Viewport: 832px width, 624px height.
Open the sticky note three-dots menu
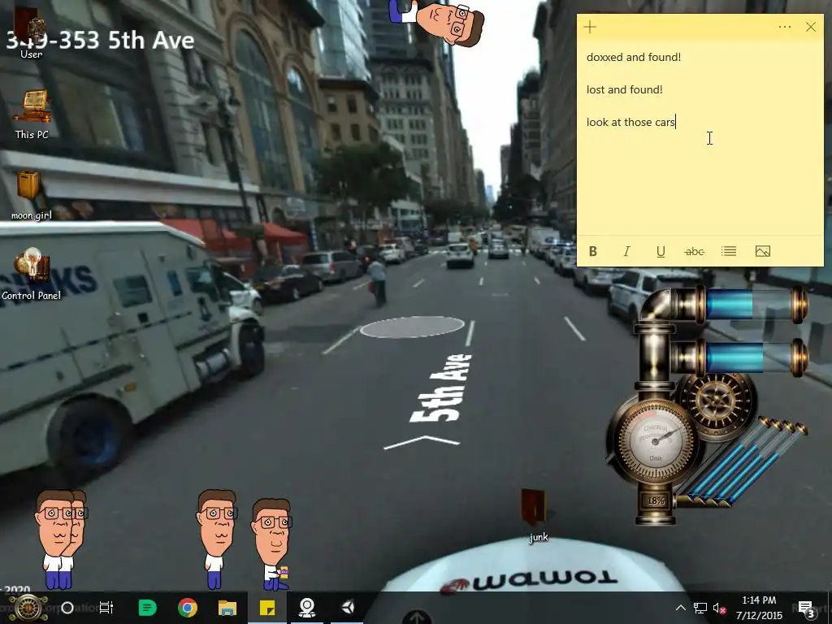[785, 27]
